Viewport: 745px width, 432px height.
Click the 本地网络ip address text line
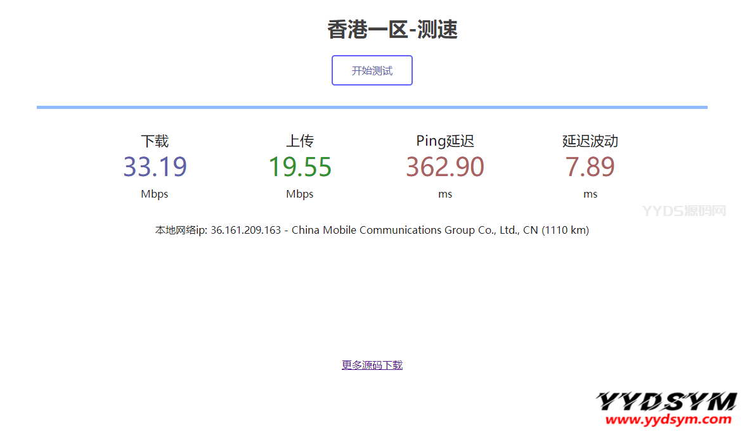[x=372, y=230]
